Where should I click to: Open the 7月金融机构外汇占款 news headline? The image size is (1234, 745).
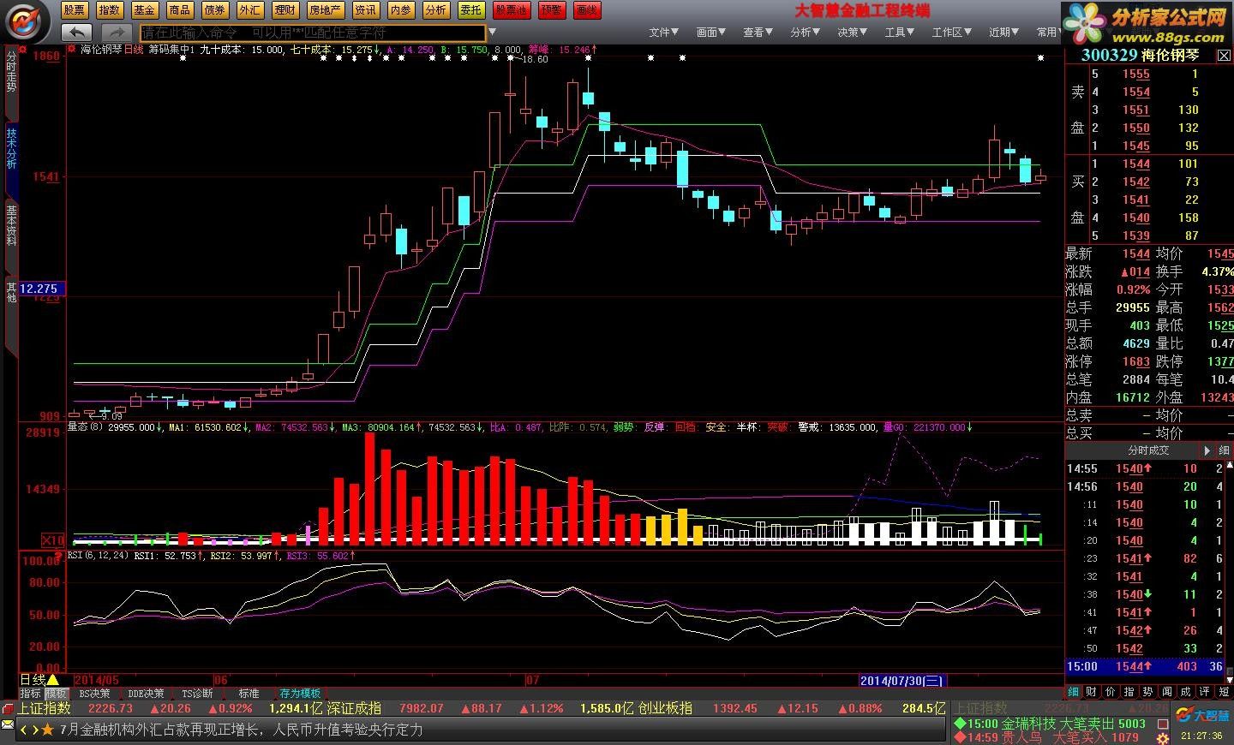pos(241,730)
